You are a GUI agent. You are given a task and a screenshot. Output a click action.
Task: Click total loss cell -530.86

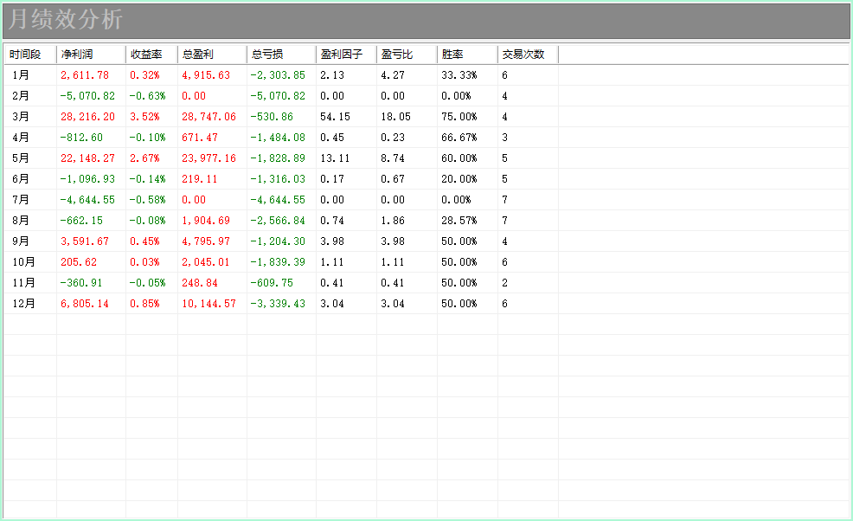click(272, 117)
